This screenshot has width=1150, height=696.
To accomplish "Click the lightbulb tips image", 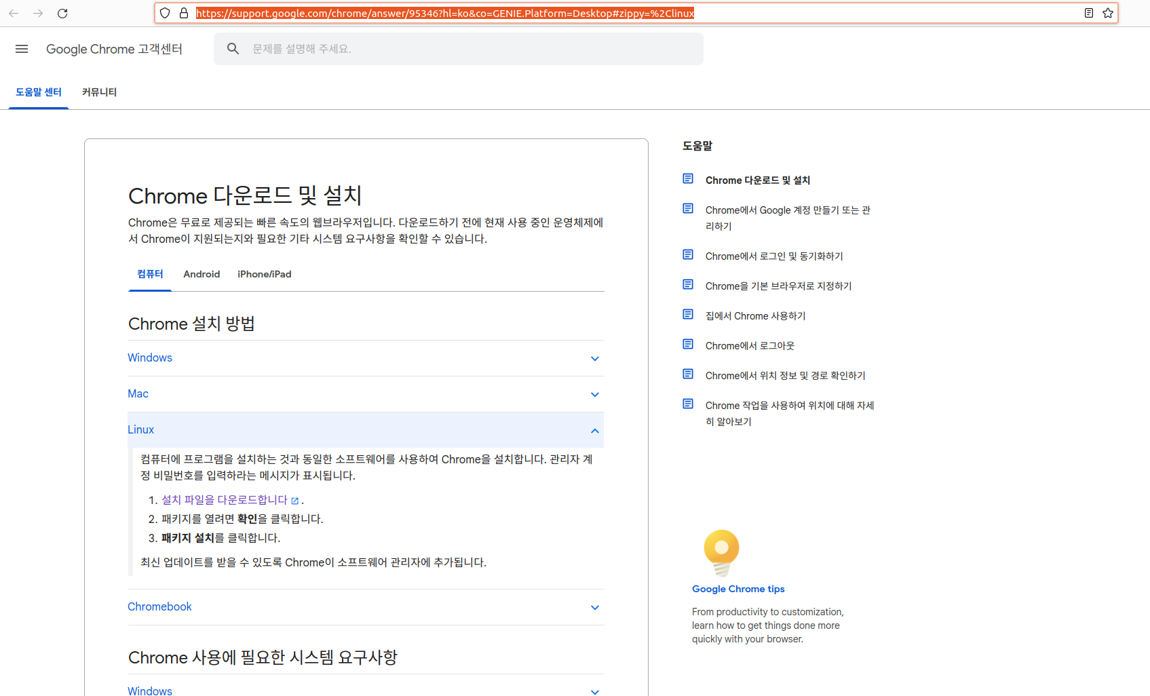I will [721, 553].
